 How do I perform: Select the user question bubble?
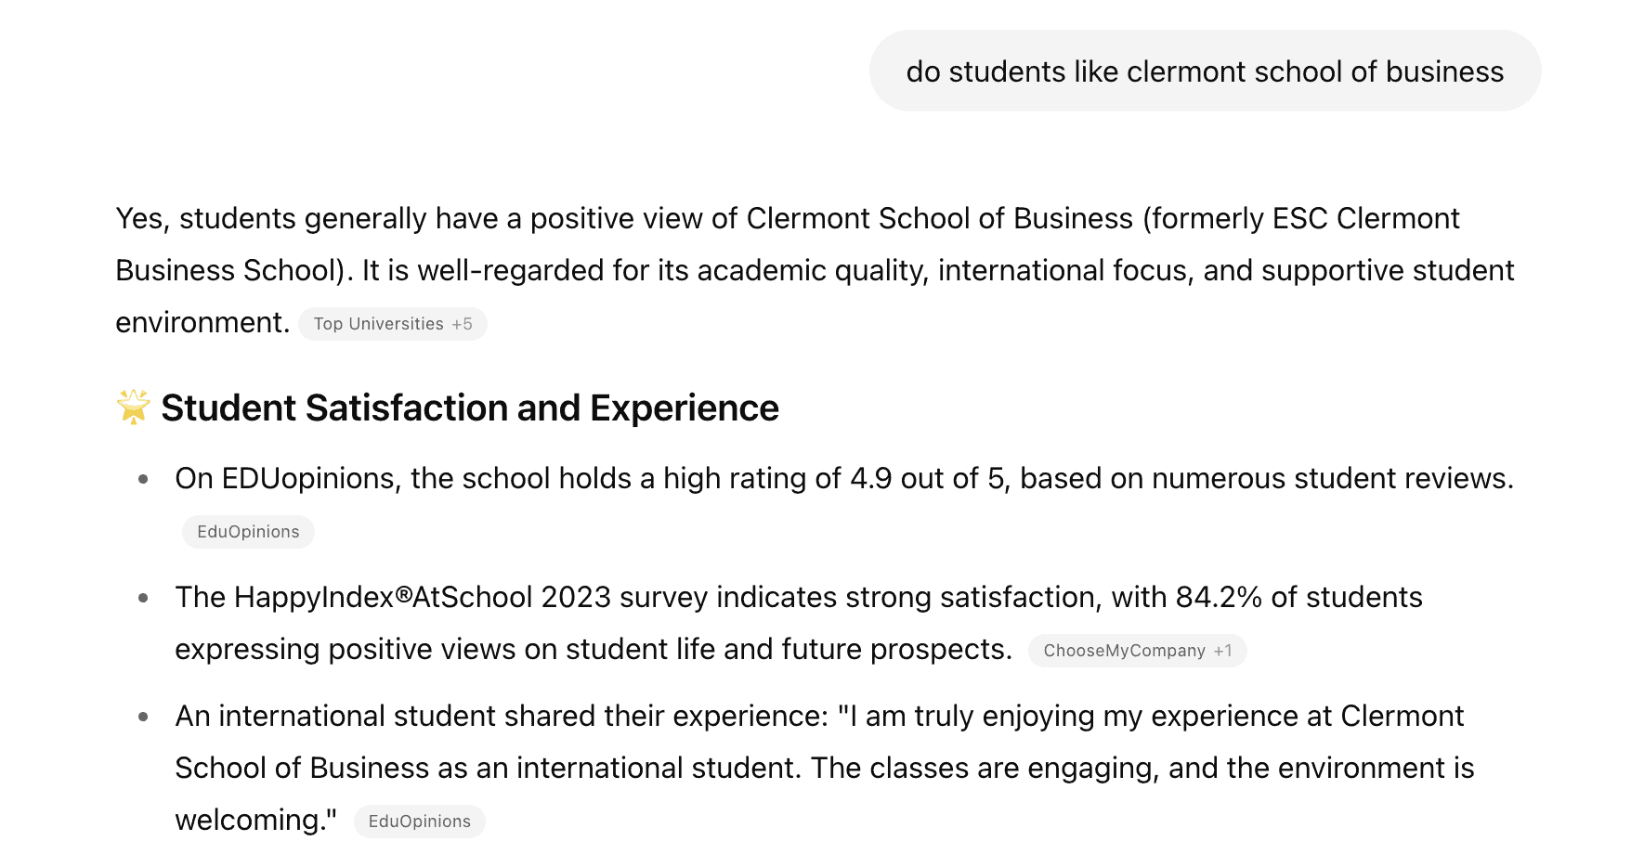tap(1205, 71)
